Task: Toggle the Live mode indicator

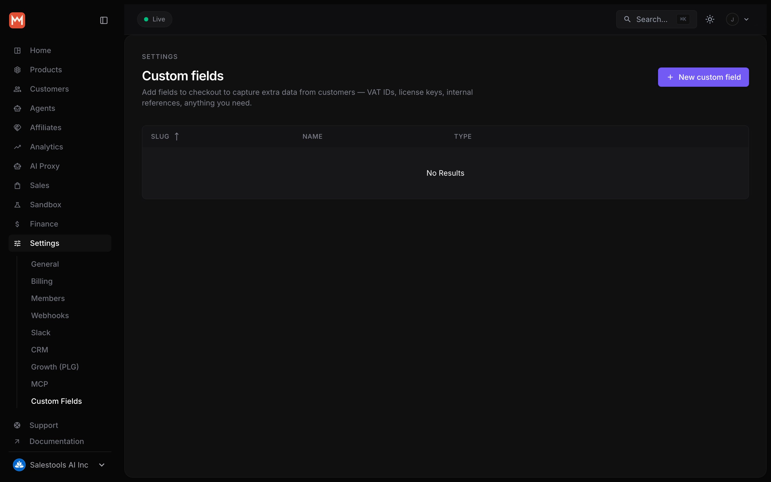Action: click(x=155, y=19)
